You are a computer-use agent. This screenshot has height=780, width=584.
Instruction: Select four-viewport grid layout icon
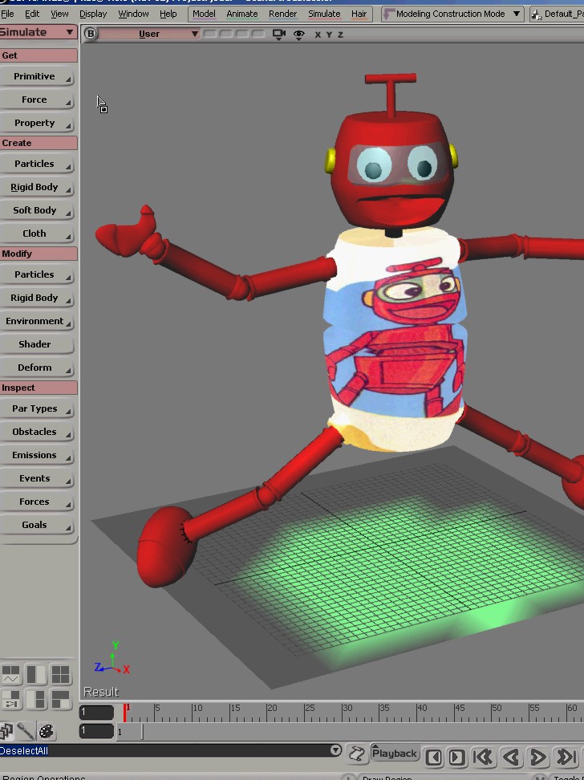pos(61,675)
